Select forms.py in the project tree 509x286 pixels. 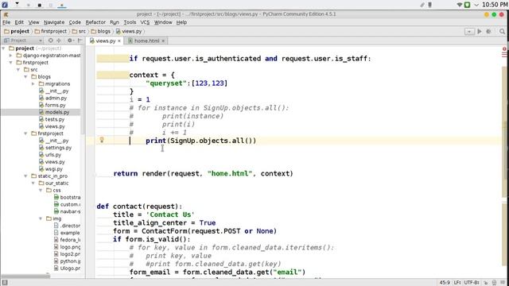click(x=52, y=105)
